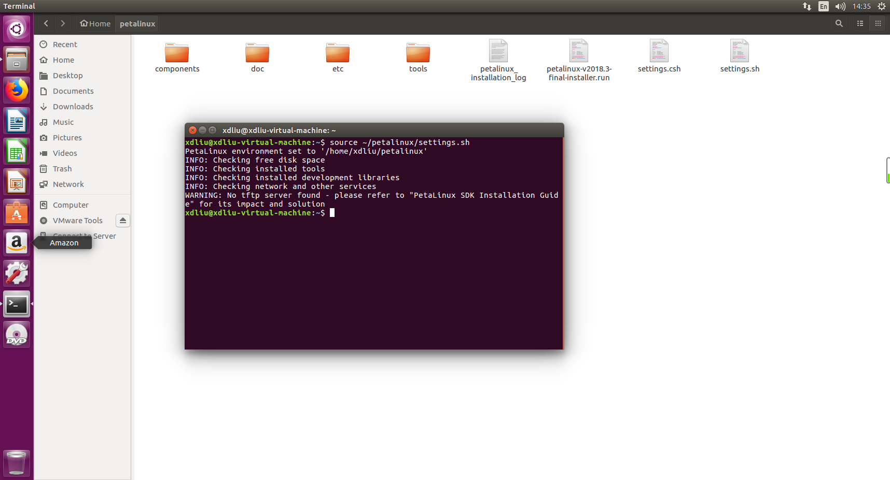Toggle list view in the file manager toolbar
The height and width of the screenshot is (480, 890).
[859, 23]
